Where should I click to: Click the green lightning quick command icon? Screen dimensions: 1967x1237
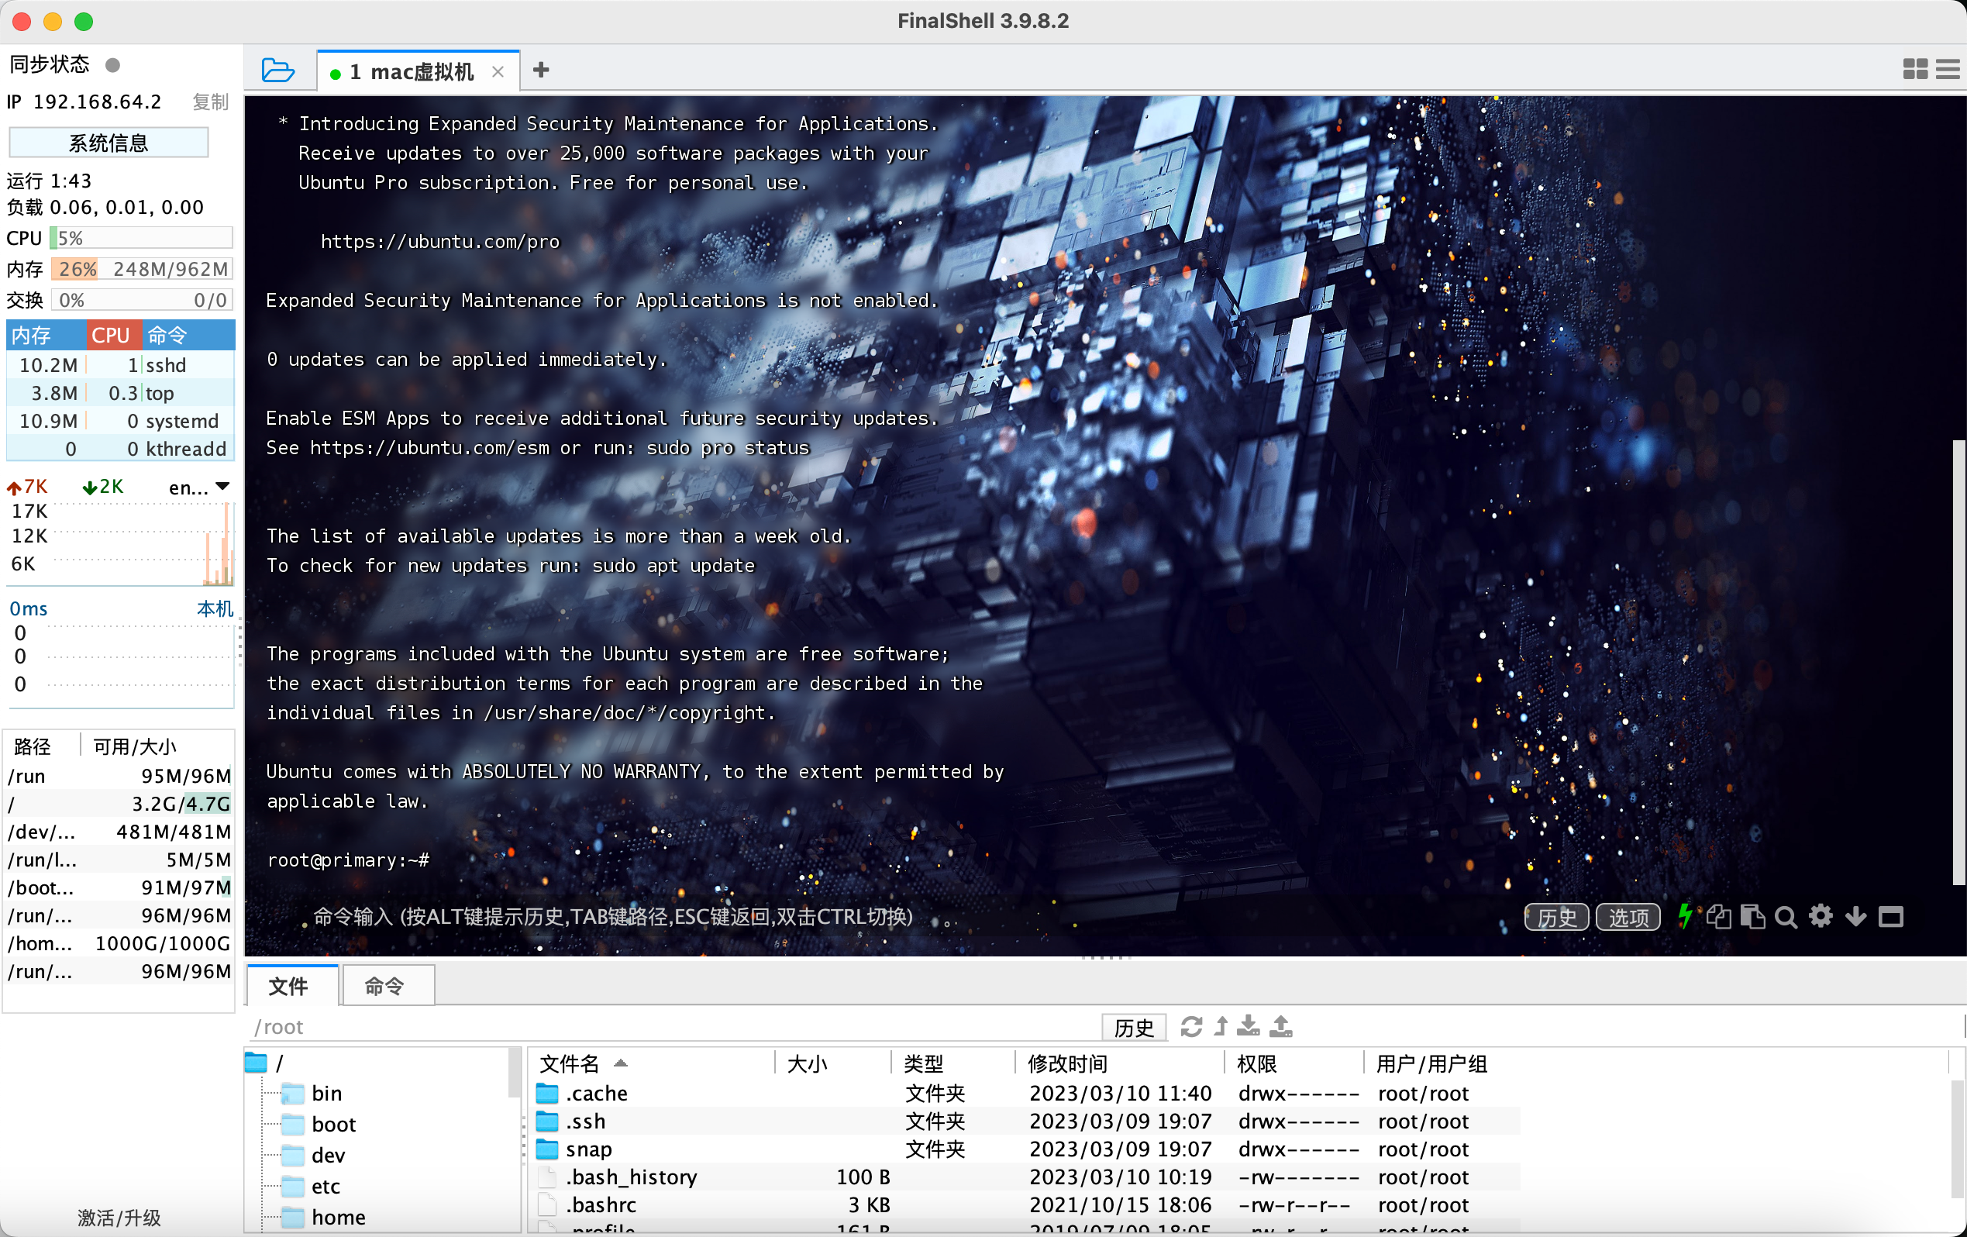point(1684,916)
